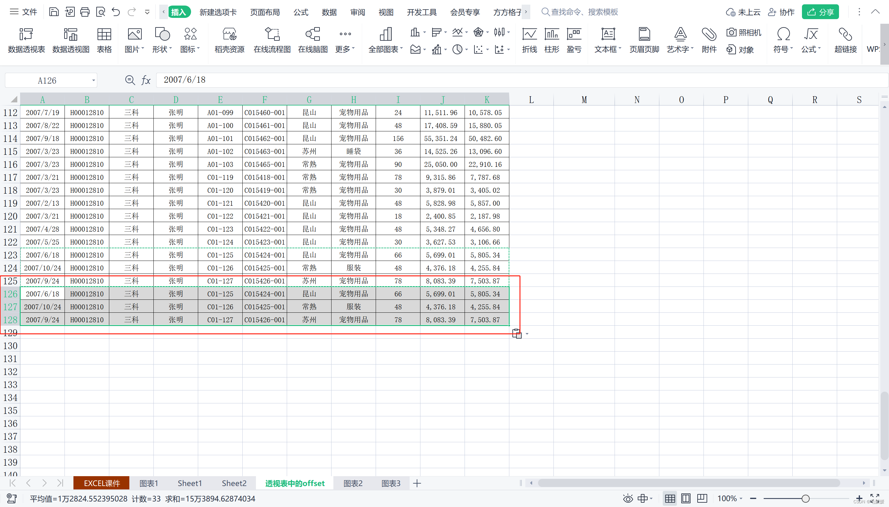The height and width of the screenshot is (507, 889).
Task: Click the horizontal scrollbar thumb
Action: (689, 483)
